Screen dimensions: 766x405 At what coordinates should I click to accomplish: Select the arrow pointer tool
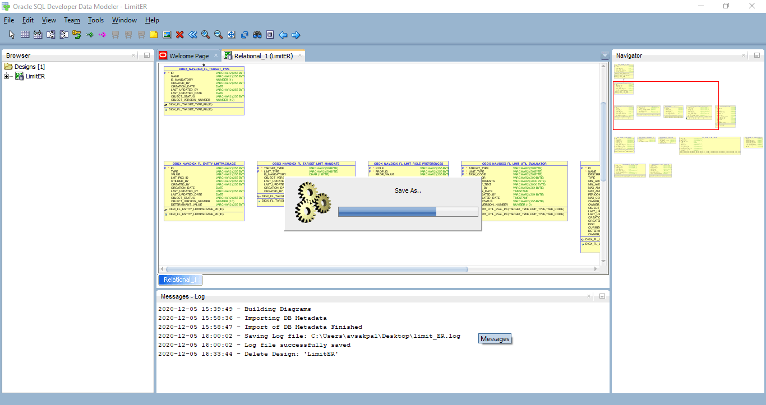[x=12, y=35]
